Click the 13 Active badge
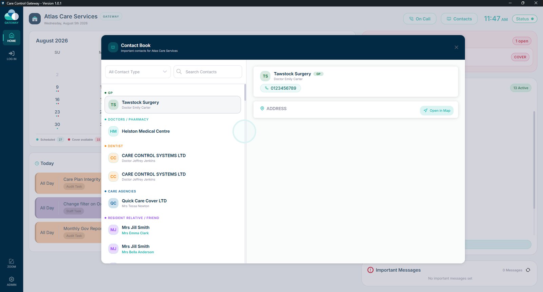This screenshot has height=292, width=543. (x=521, y=88)
